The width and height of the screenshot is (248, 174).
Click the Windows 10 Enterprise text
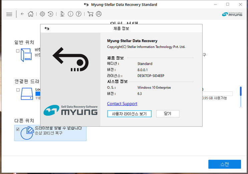154,87
